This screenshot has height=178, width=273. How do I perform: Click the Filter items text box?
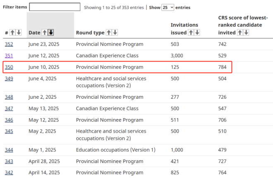point(55,7)
